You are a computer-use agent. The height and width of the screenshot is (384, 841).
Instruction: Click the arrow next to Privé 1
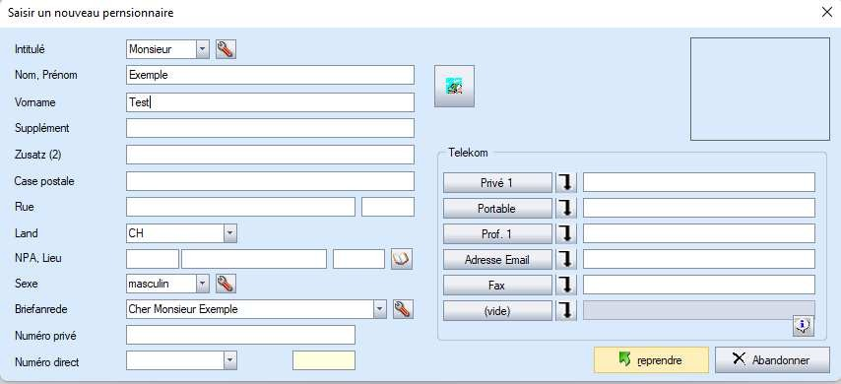(566, 182)
